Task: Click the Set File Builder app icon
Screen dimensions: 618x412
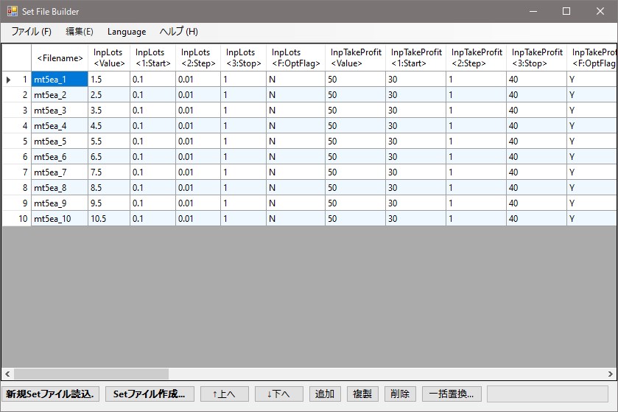Action: 13,11
